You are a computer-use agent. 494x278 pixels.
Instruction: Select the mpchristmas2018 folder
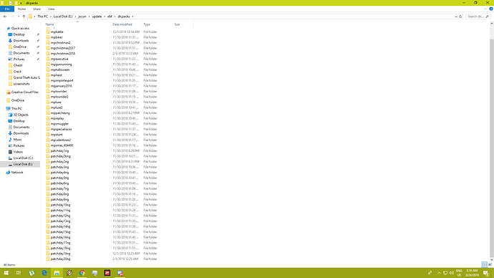pos(63,54)
